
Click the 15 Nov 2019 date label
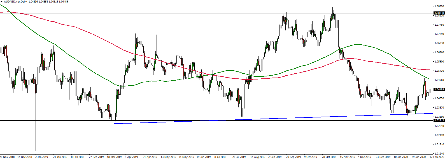click(x=347, y=157)
